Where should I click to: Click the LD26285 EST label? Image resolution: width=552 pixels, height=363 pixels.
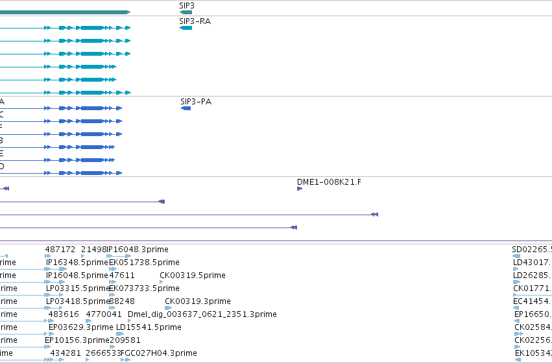(533, 275)
